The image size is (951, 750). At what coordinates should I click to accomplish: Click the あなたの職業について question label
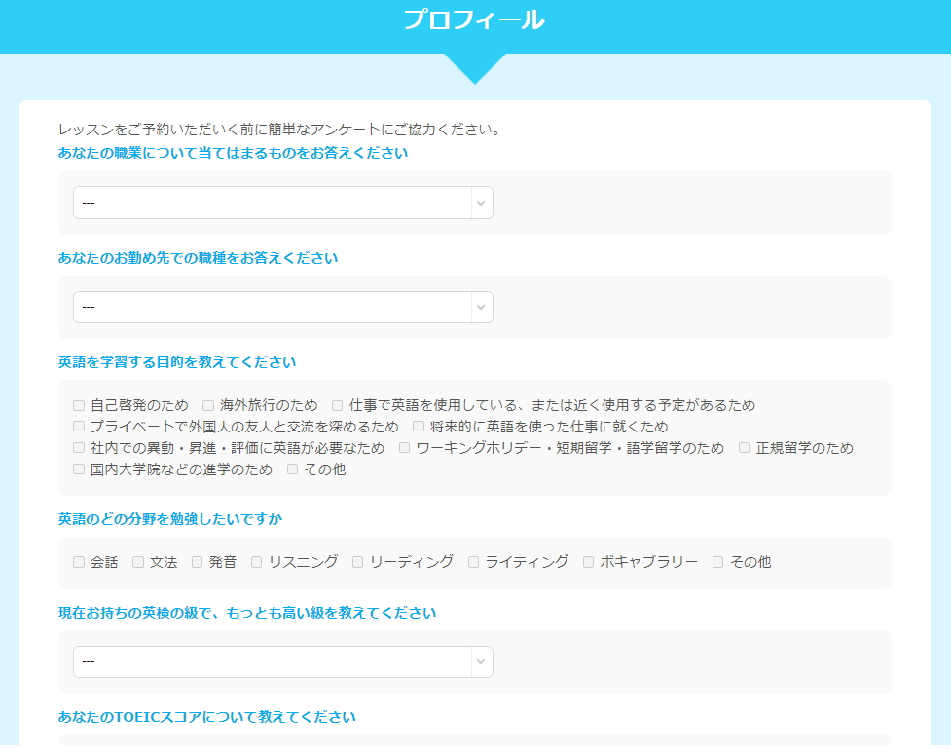pos(233,153)
